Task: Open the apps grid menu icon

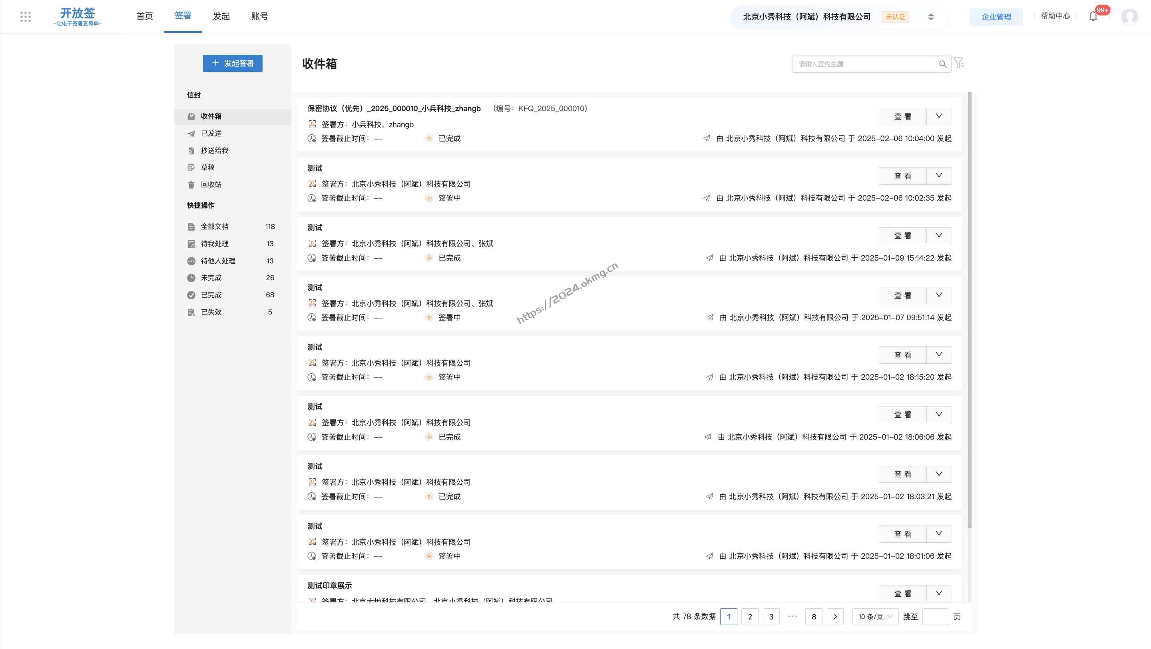Action: [26, 16]
